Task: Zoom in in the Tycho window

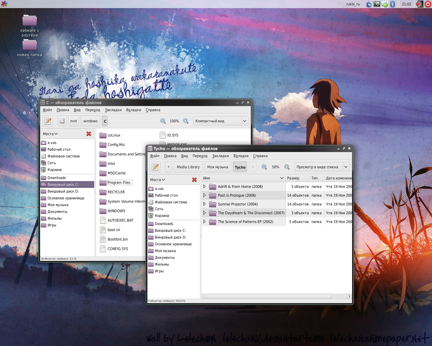Action: 287,167
